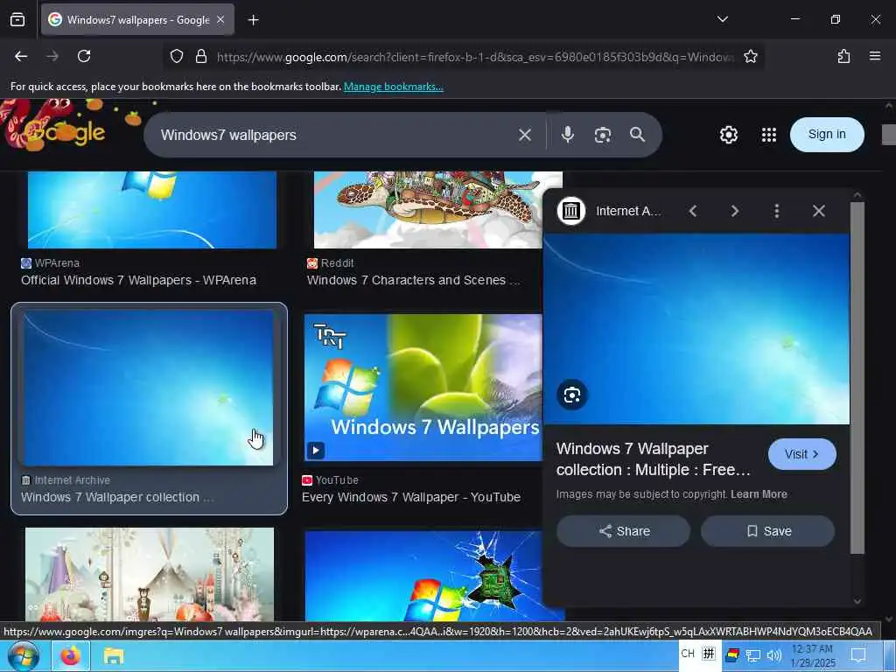Viewport: 896px width, 672px height.
Task: Click the Google doodle logo
Action: 63,129
